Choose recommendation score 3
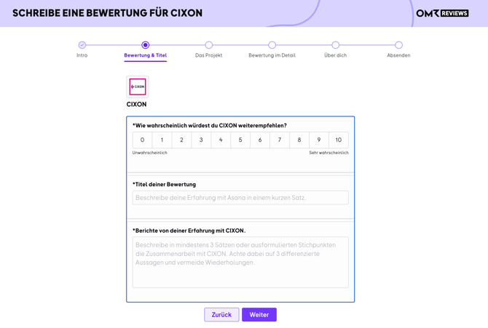The image size is (488, 328). [201, 140]
